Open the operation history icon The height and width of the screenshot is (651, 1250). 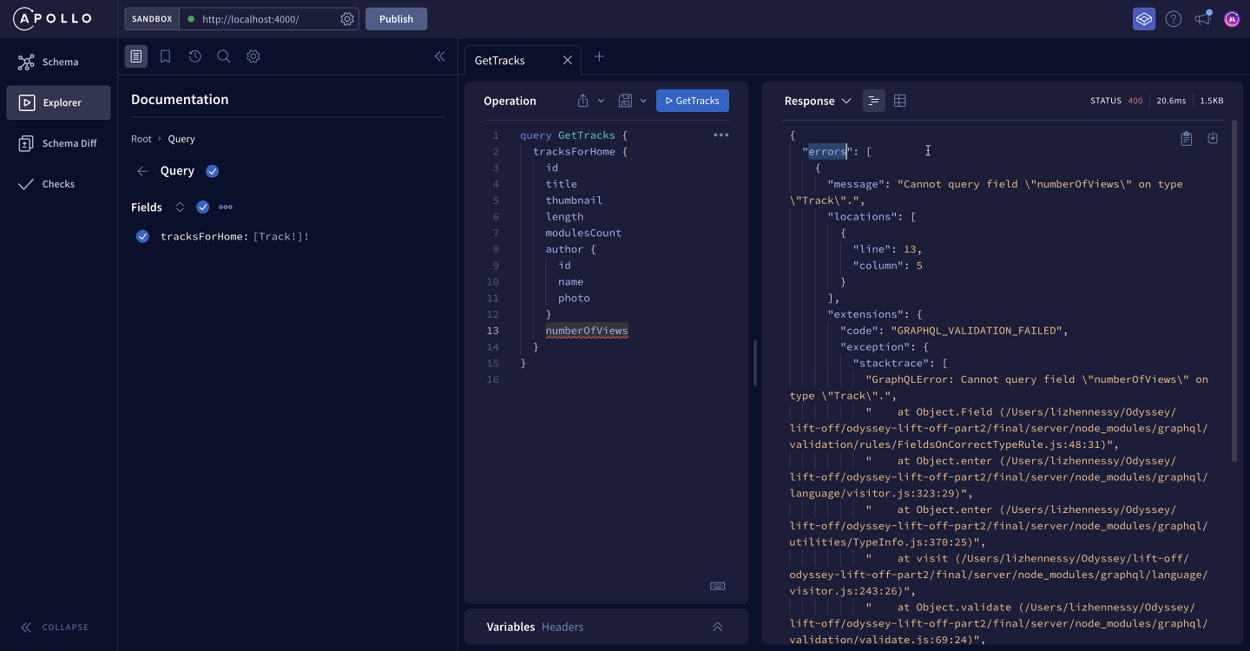194,56
